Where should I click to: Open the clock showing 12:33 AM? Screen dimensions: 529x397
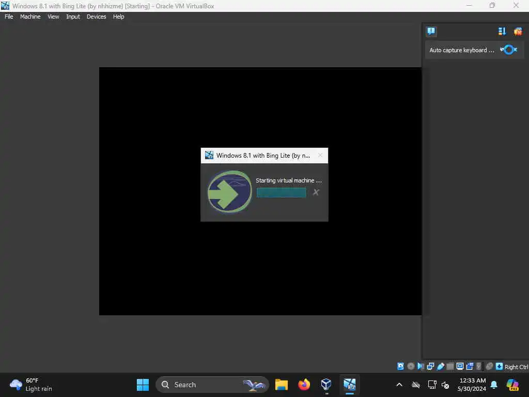pos(472,385)
